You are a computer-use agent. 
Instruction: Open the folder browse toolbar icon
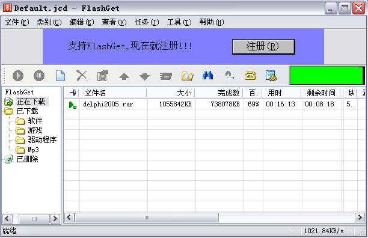coord(187,76)
